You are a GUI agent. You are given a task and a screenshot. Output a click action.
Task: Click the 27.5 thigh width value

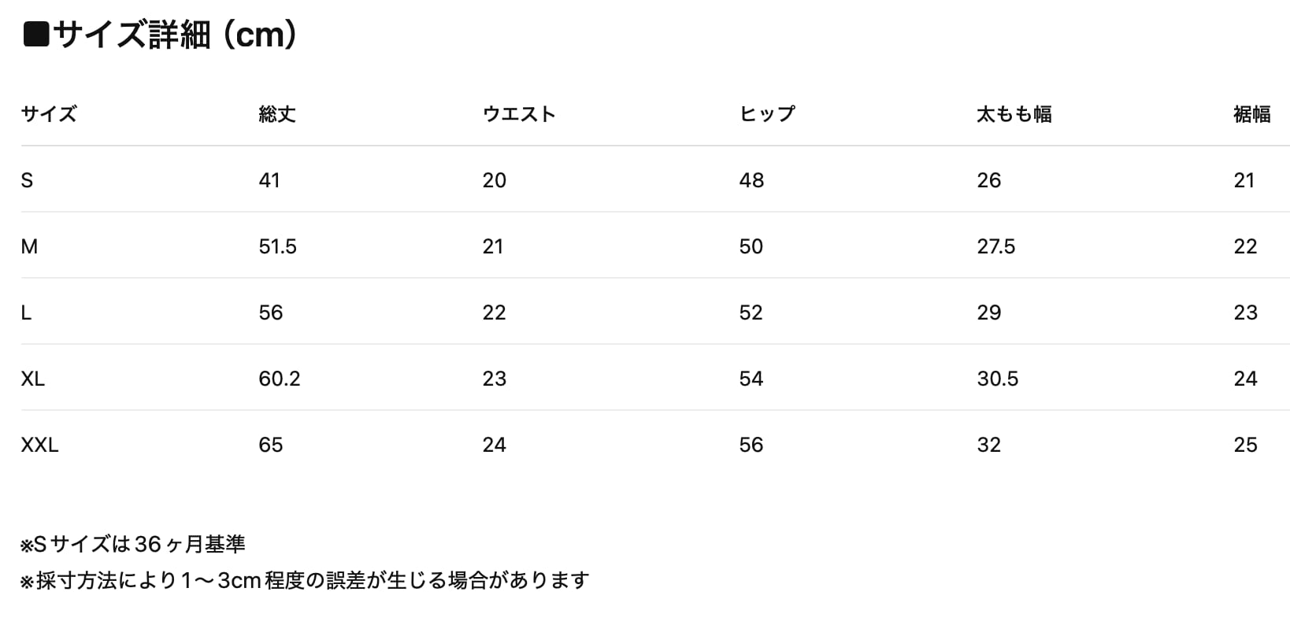click(x=995, y=246)
